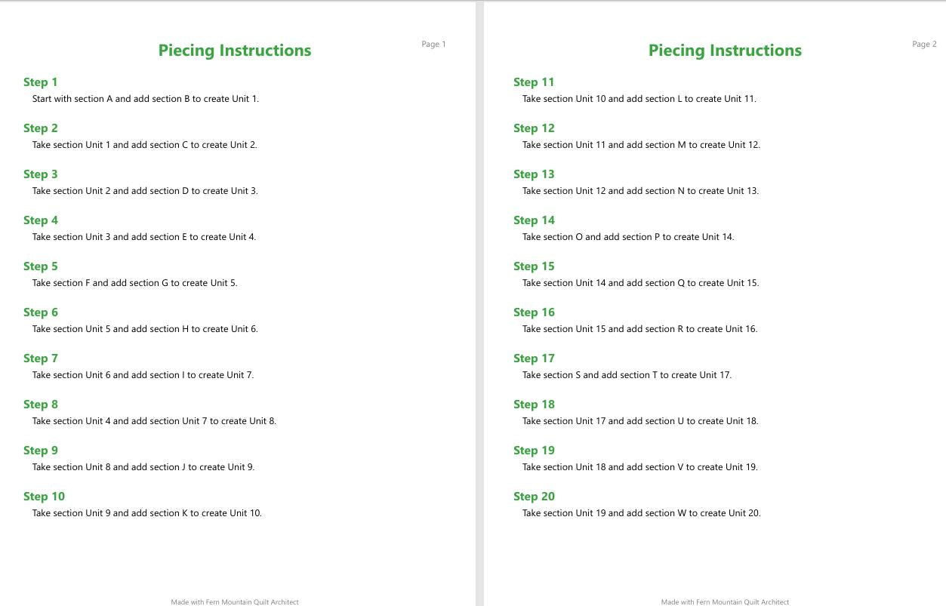Image resolution: width=946 pixels, height=606 pixels.
Task: Click the Fern Mountain Quilt Architect footer on Page 2
Action: 725,602
